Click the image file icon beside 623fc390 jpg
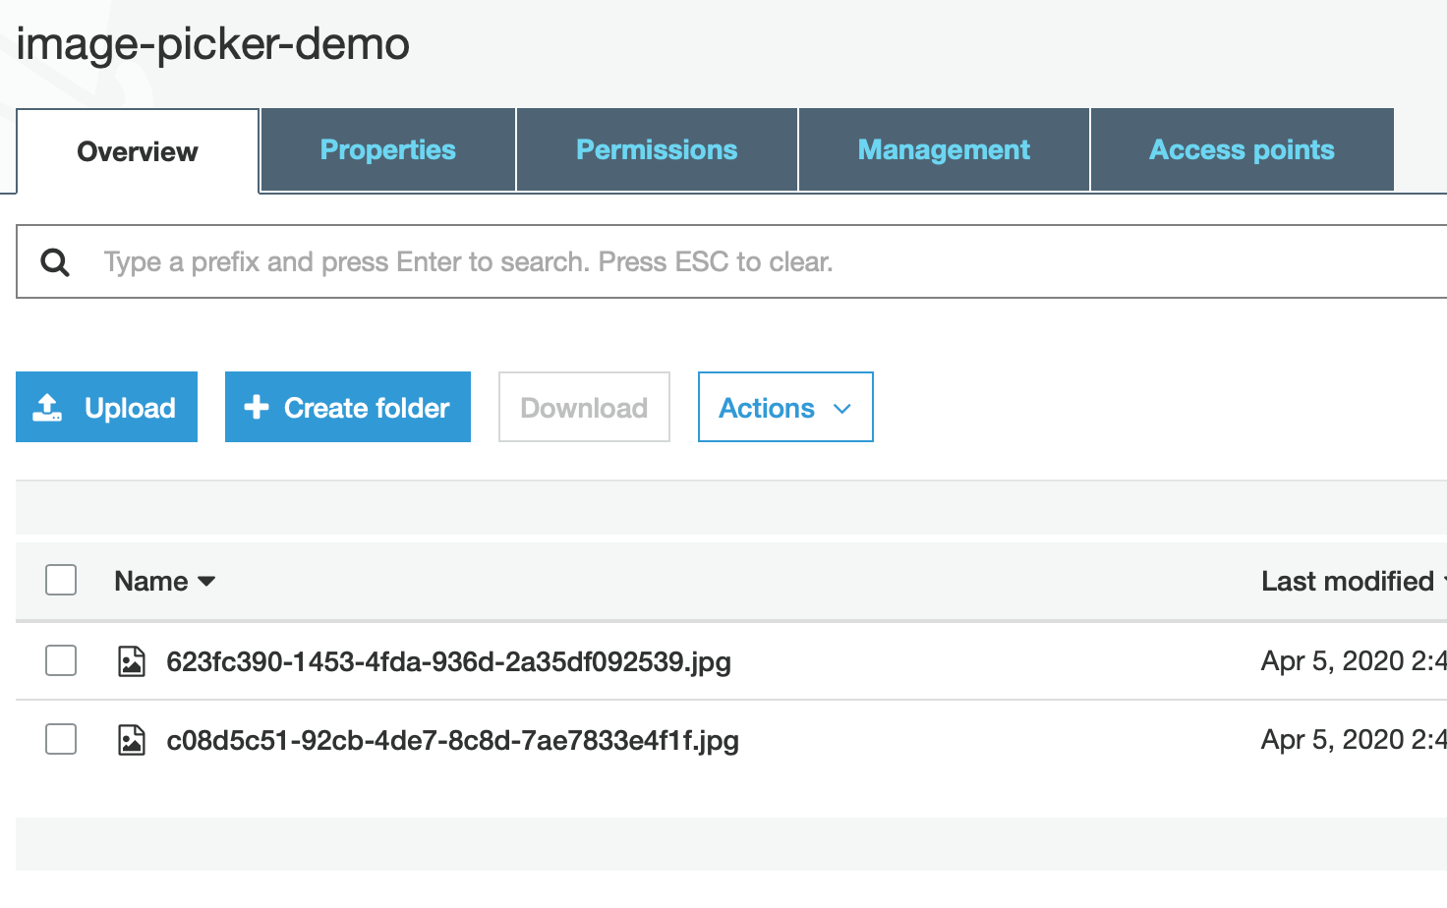The width and height of the screenshot is (1447, 908). point(133,661)
